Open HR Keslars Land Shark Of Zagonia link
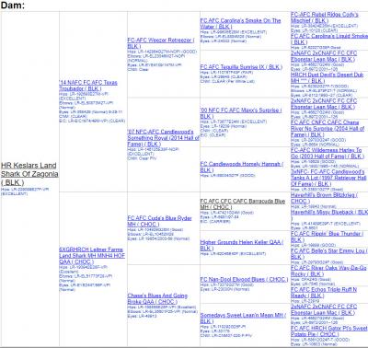Screen dimensions: 368x348 (29, 174)
